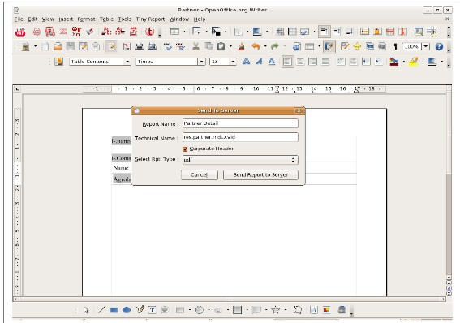Click the Cut scissors icon
This screenshot has height=323, width=460.
(196, 46)
